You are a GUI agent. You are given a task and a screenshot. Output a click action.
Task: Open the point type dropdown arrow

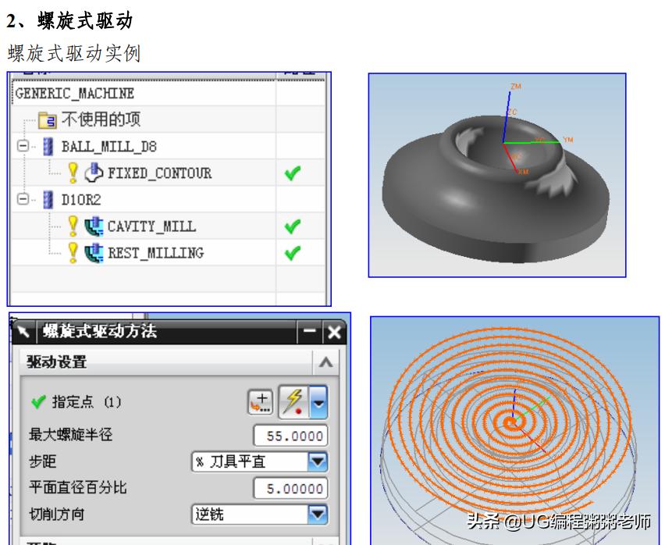click(x=318, y=401)
